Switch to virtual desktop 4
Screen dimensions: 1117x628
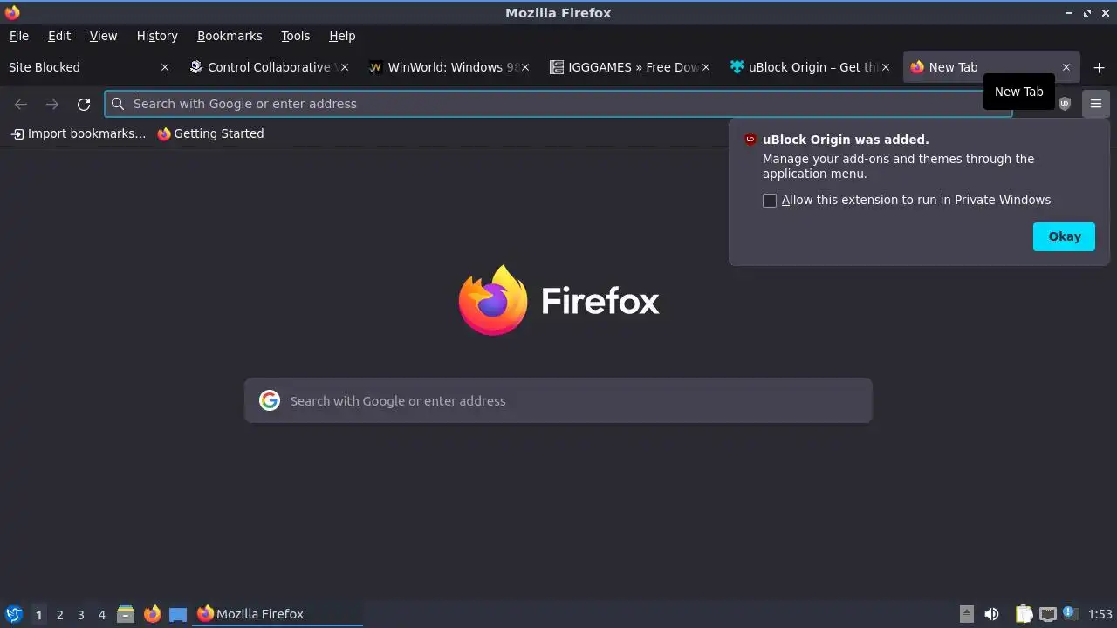pyautogui.click(x=101, y=615)
